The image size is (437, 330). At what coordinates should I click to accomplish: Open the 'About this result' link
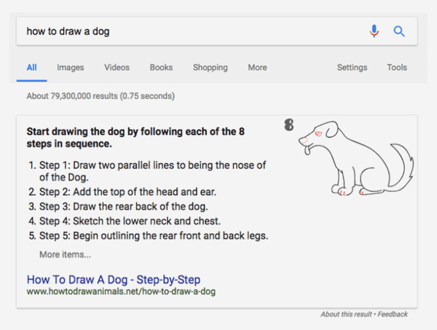347,314
